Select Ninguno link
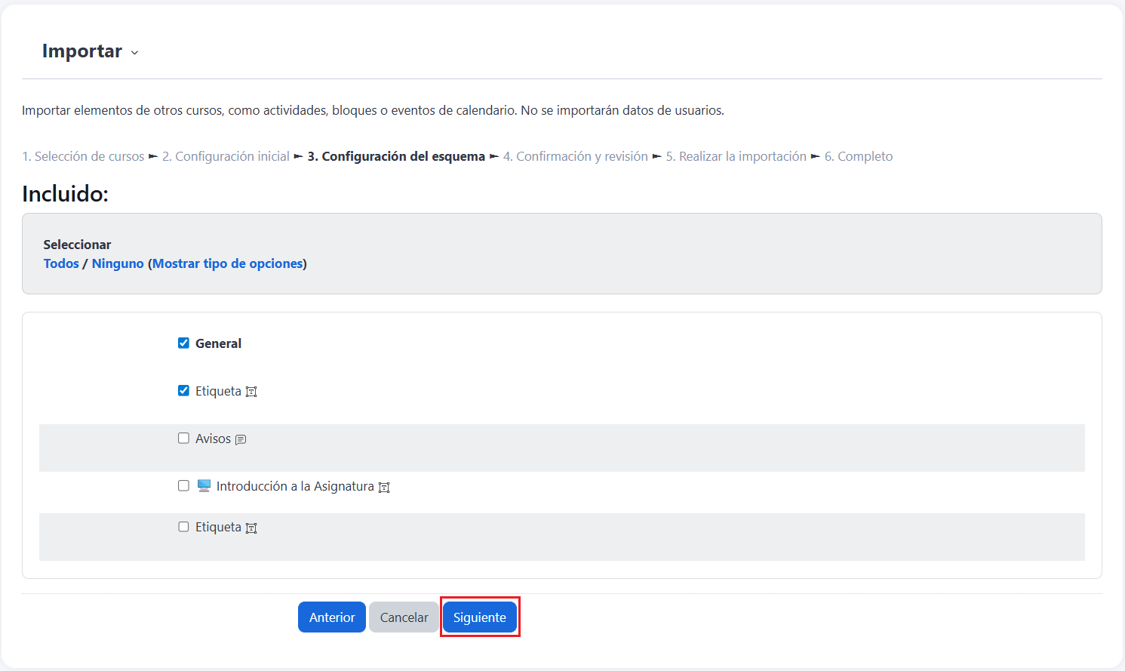The width and height of the screenshot is (1125, 671). tap(118, 263)
